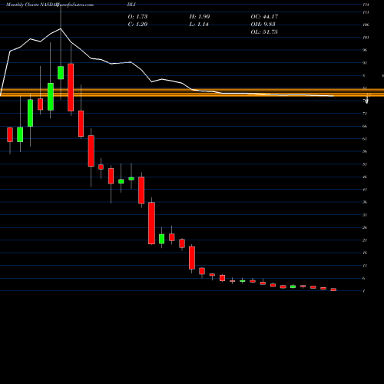Click the '61' price axis label
Viewport: 384px width, 384px height.
pyautogui.click(x=365, y=139)
